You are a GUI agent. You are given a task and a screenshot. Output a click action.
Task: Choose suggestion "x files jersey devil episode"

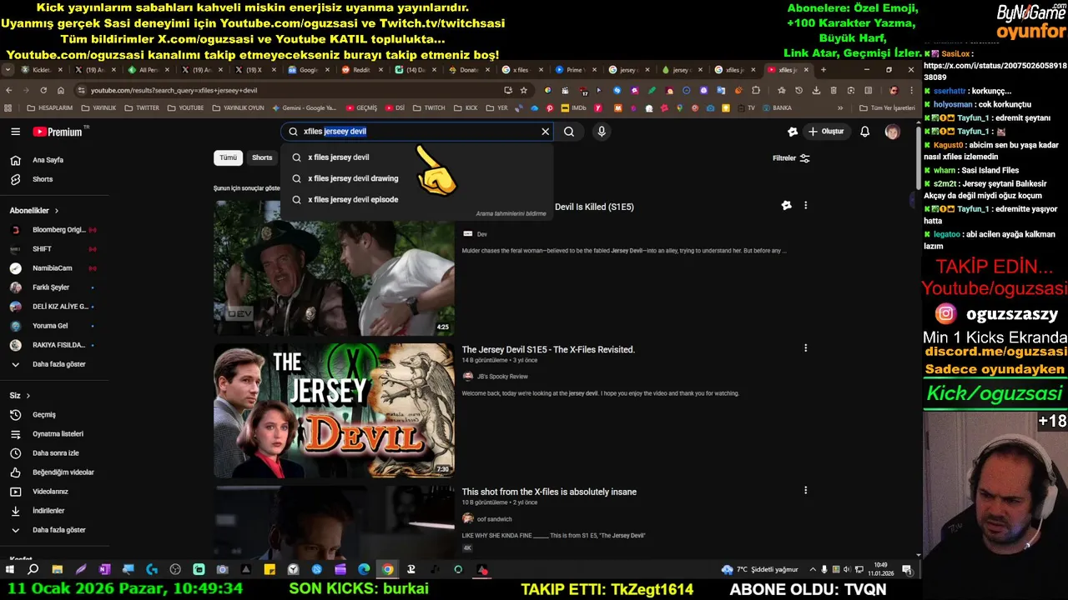416,199
